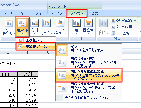Open the dropdown arrow under 軸 button
The image size is (141, 108).
coord(76,34)
